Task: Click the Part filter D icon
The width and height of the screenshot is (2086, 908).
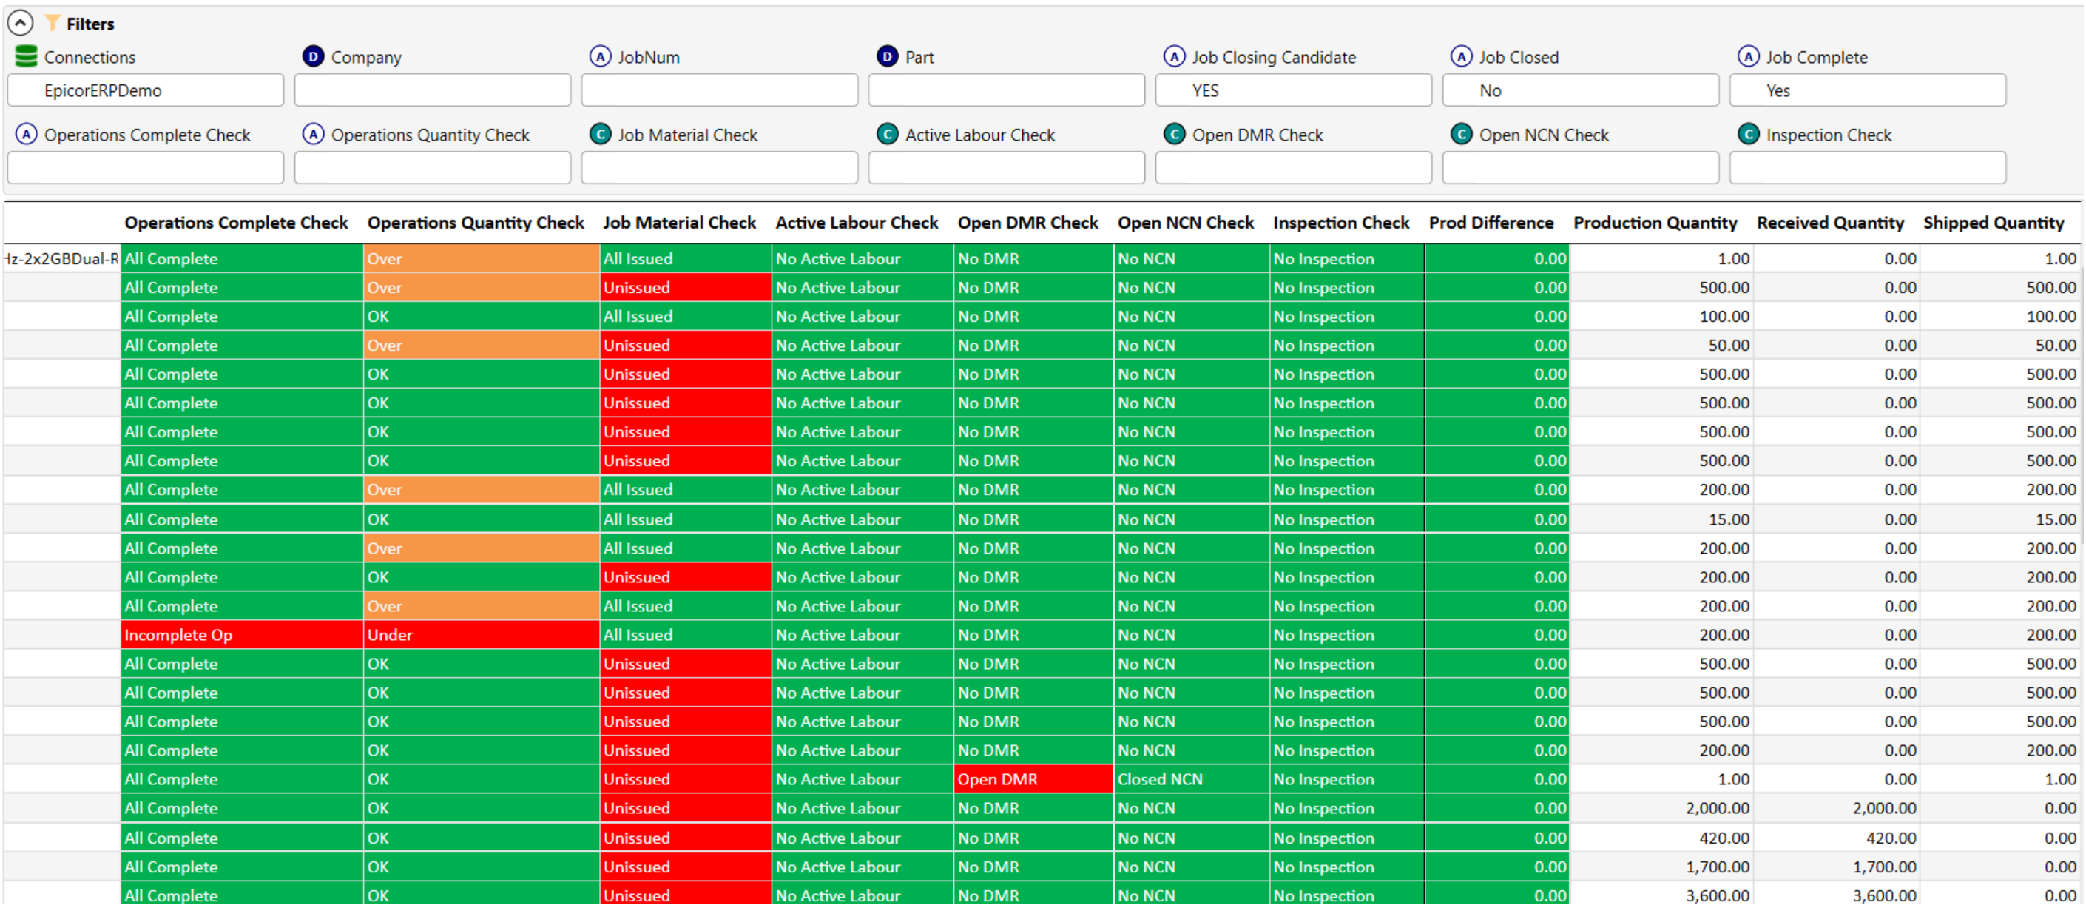Action: (x=888, y=56)
